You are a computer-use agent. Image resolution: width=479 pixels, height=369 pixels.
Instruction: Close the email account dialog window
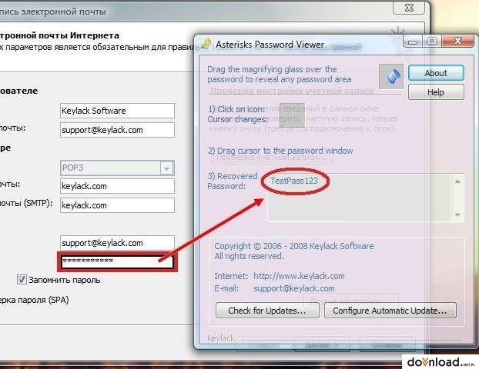409,8
